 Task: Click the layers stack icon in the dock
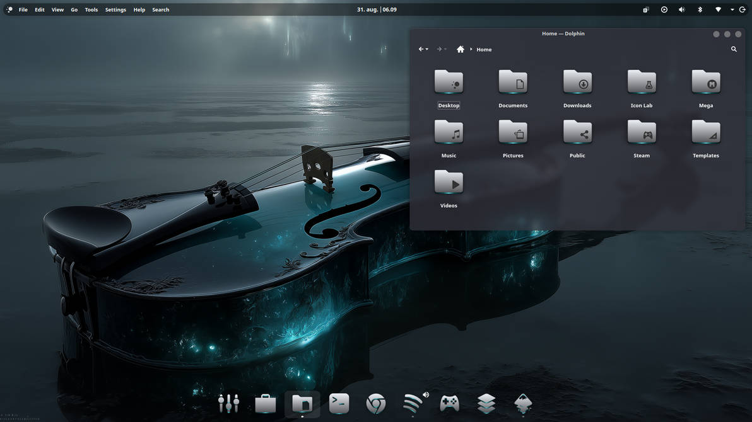486,404
